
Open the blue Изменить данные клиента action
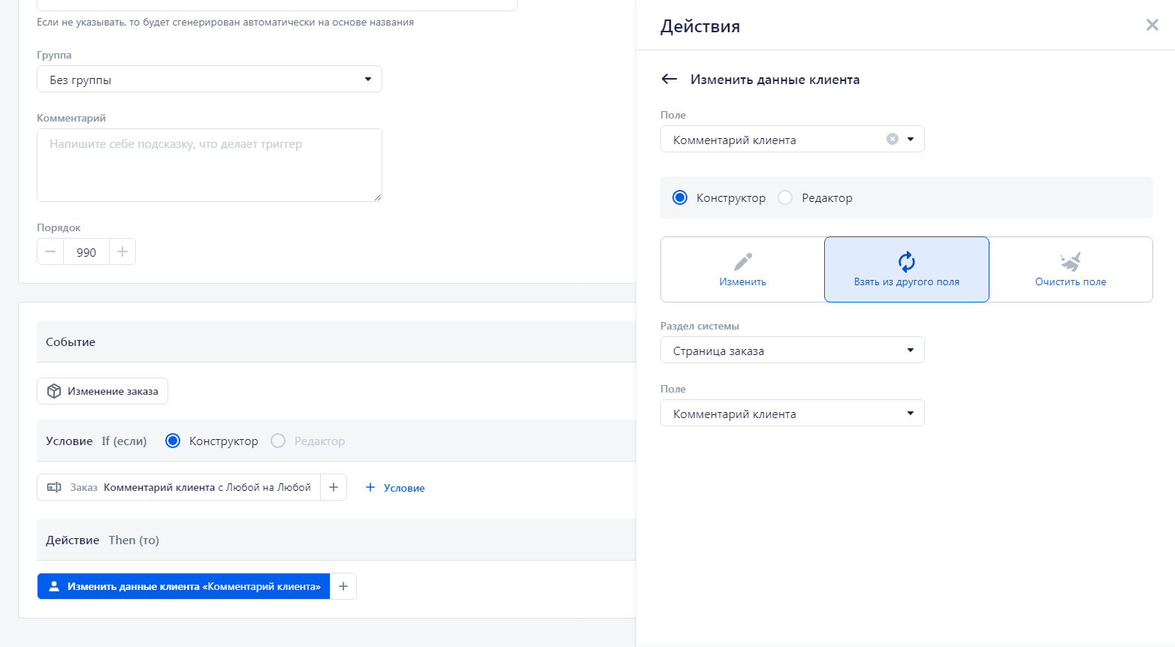pos(184,586)
